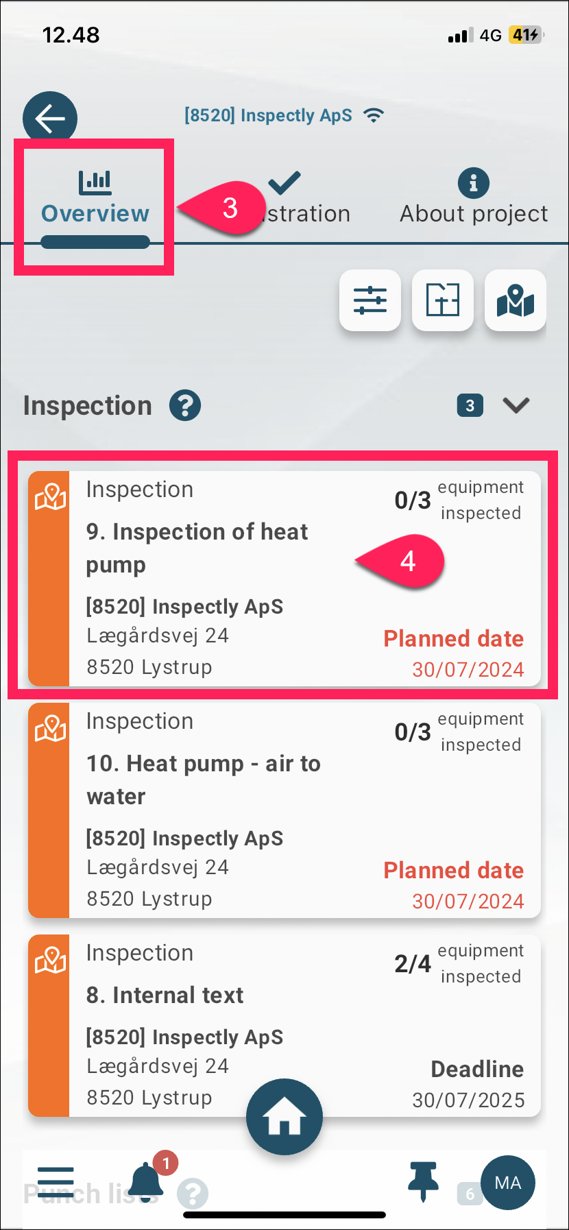Open the hamburger menu
Screen dimensions: 569x1230
(56, 1182)
